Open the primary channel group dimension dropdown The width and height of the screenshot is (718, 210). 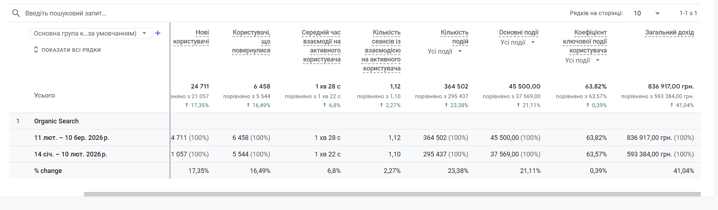click(91, 33)
